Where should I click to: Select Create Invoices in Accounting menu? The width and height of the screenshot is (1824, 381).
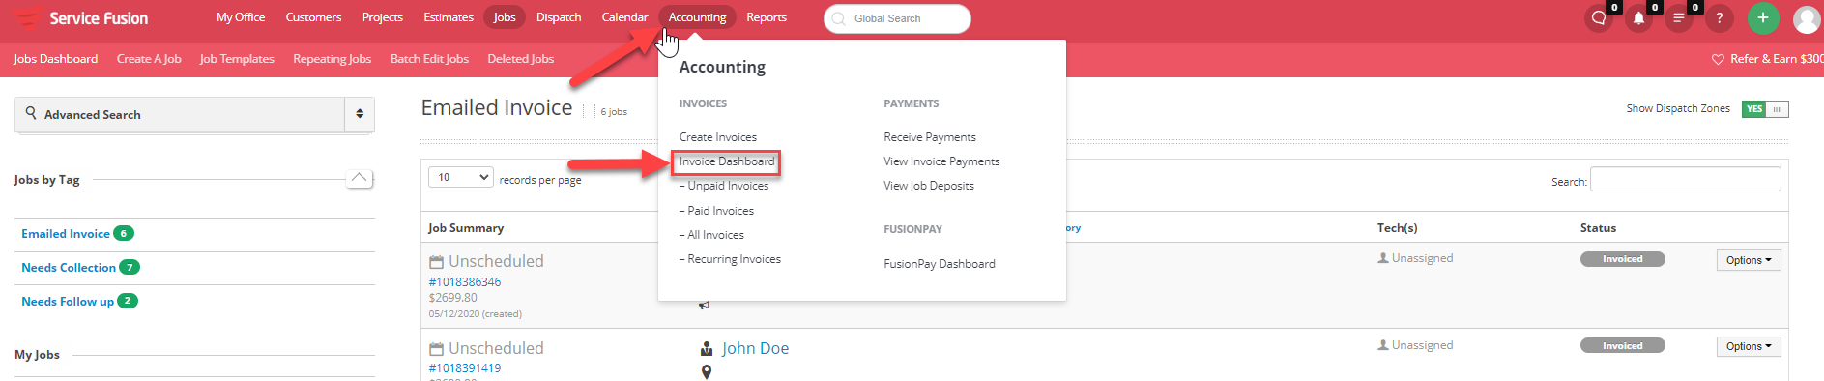click(718, 137)
